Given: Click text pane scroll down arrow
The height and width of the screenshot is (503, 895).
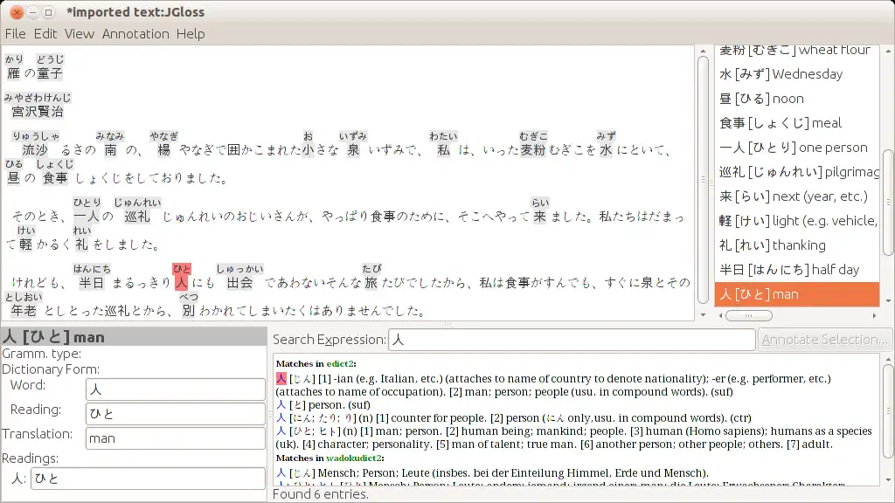Looking at the screenshot, I should click(x=704, y=314).
